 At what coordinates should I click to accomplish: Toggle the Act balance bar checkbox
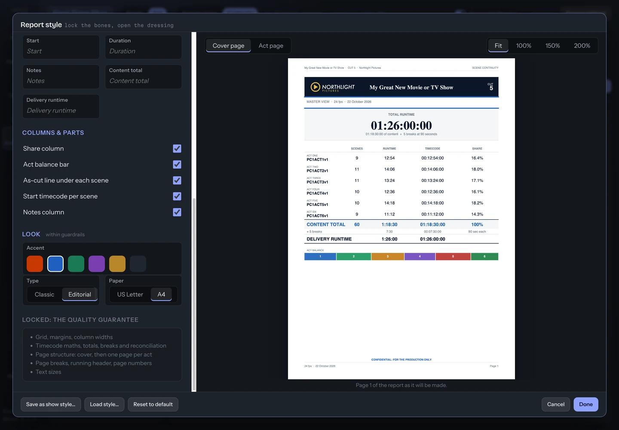point(177,164)
